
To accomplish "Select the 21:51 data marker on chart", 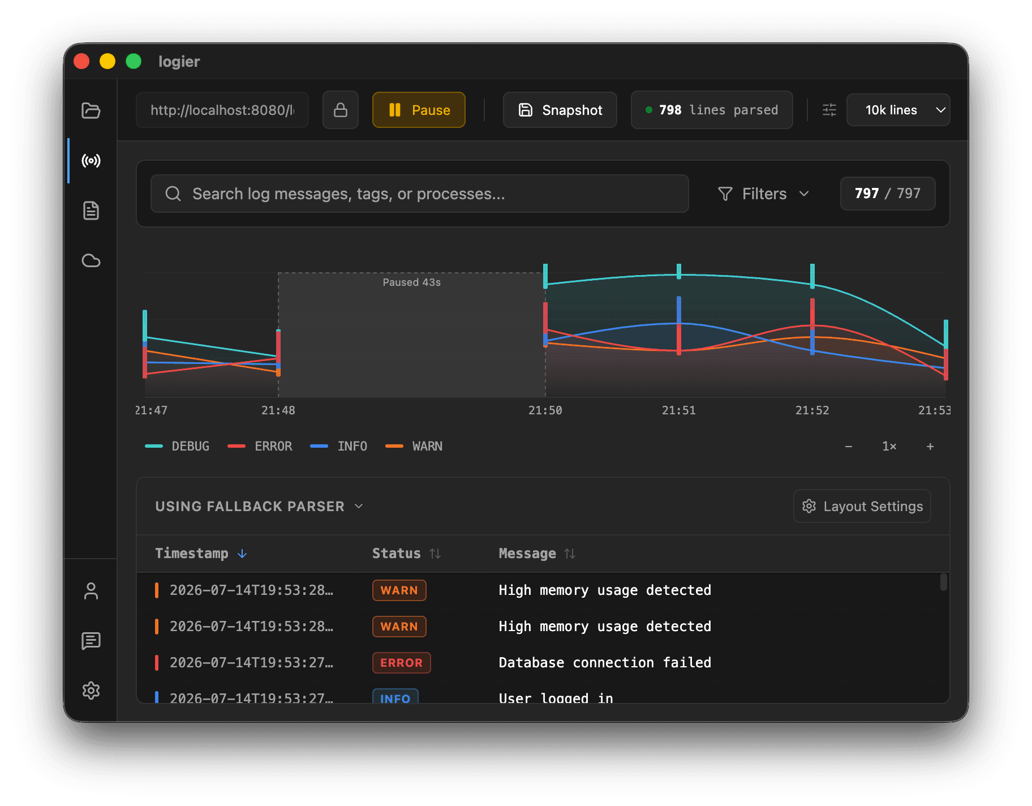I will click(679, 309).
